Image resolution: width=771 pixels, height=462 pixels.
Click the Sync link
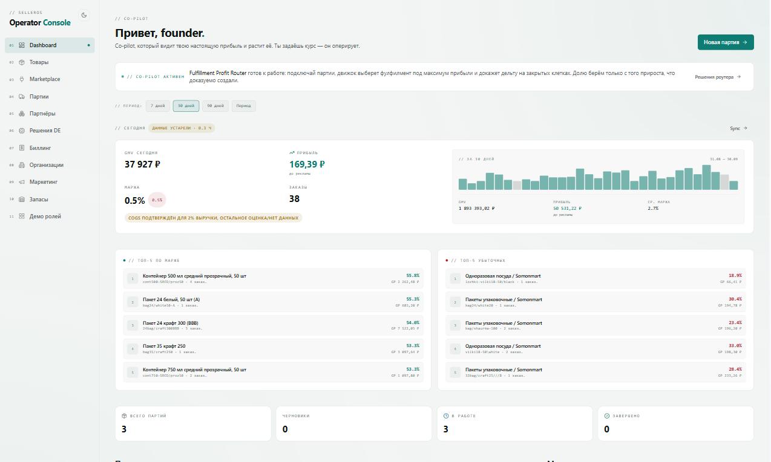(738, 128)
